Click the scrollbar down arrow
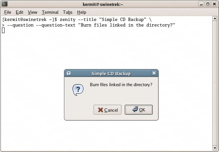Screen dimensions: 219x152 (x=215, y=148)
